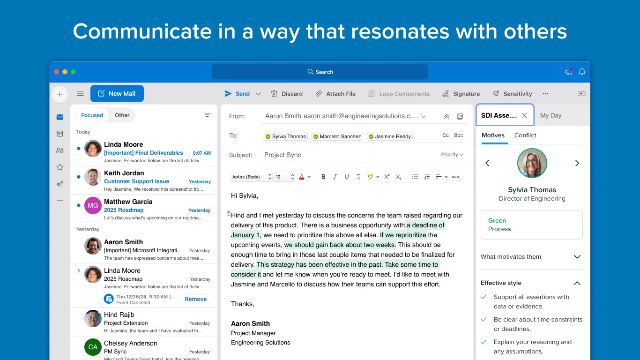
Task: Click the Search field
Action: click(x=320, y=72)
